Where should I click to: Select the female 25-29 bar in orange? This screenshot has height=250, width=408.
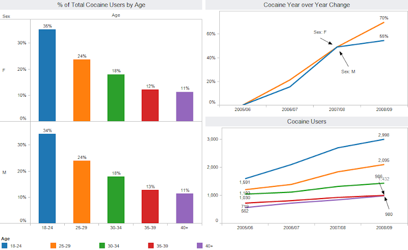click(x=82, y=90)
